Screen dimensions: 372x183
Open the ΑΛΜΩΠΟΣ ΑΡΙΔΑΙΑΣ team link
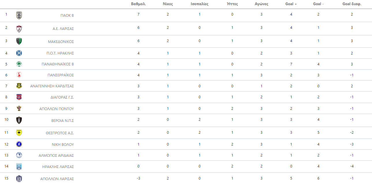(56, 156)
